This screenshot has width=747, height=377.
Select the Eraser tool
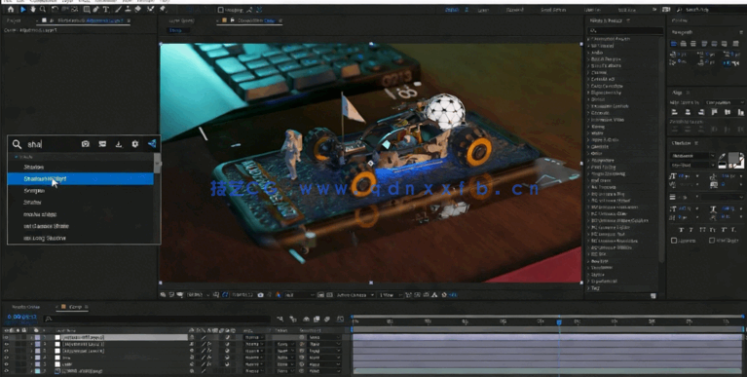[x=137, y=10]
